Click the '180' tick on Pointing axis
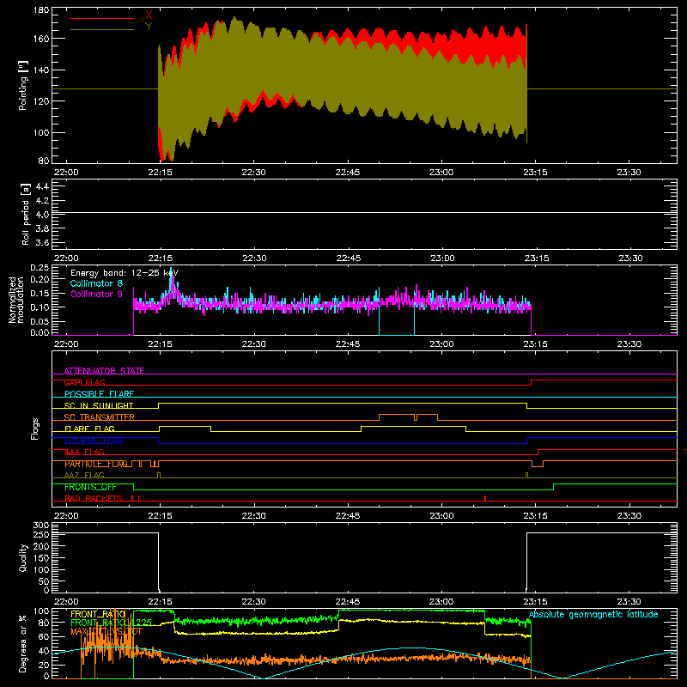The width and height of the screenshot is (687, 687). pyautogui.click(x=41, y=10)
